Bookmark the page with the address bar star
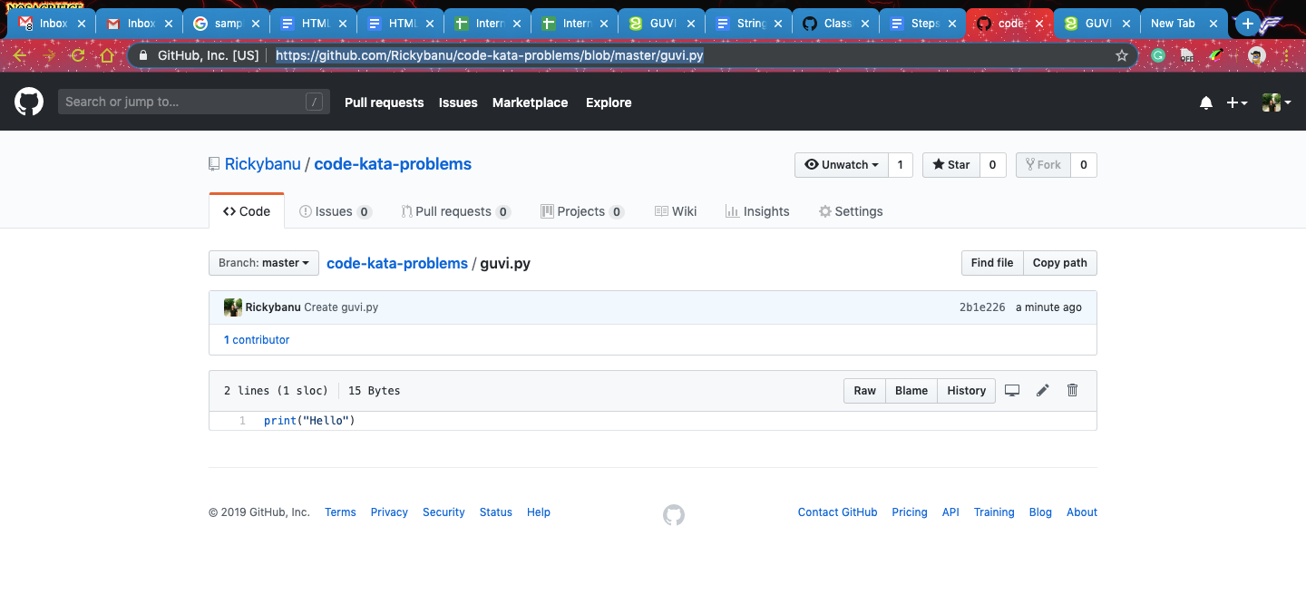 pos(1122,55)
